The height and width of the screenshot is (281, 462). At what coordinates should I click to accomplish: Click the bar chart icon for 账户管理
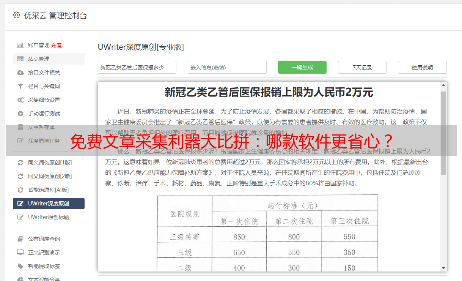coord(20,45)
